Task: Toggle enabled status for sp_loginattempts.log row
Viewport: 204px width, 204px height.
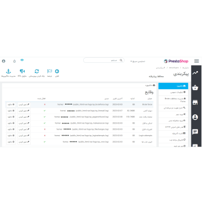Action: [45, 136]
